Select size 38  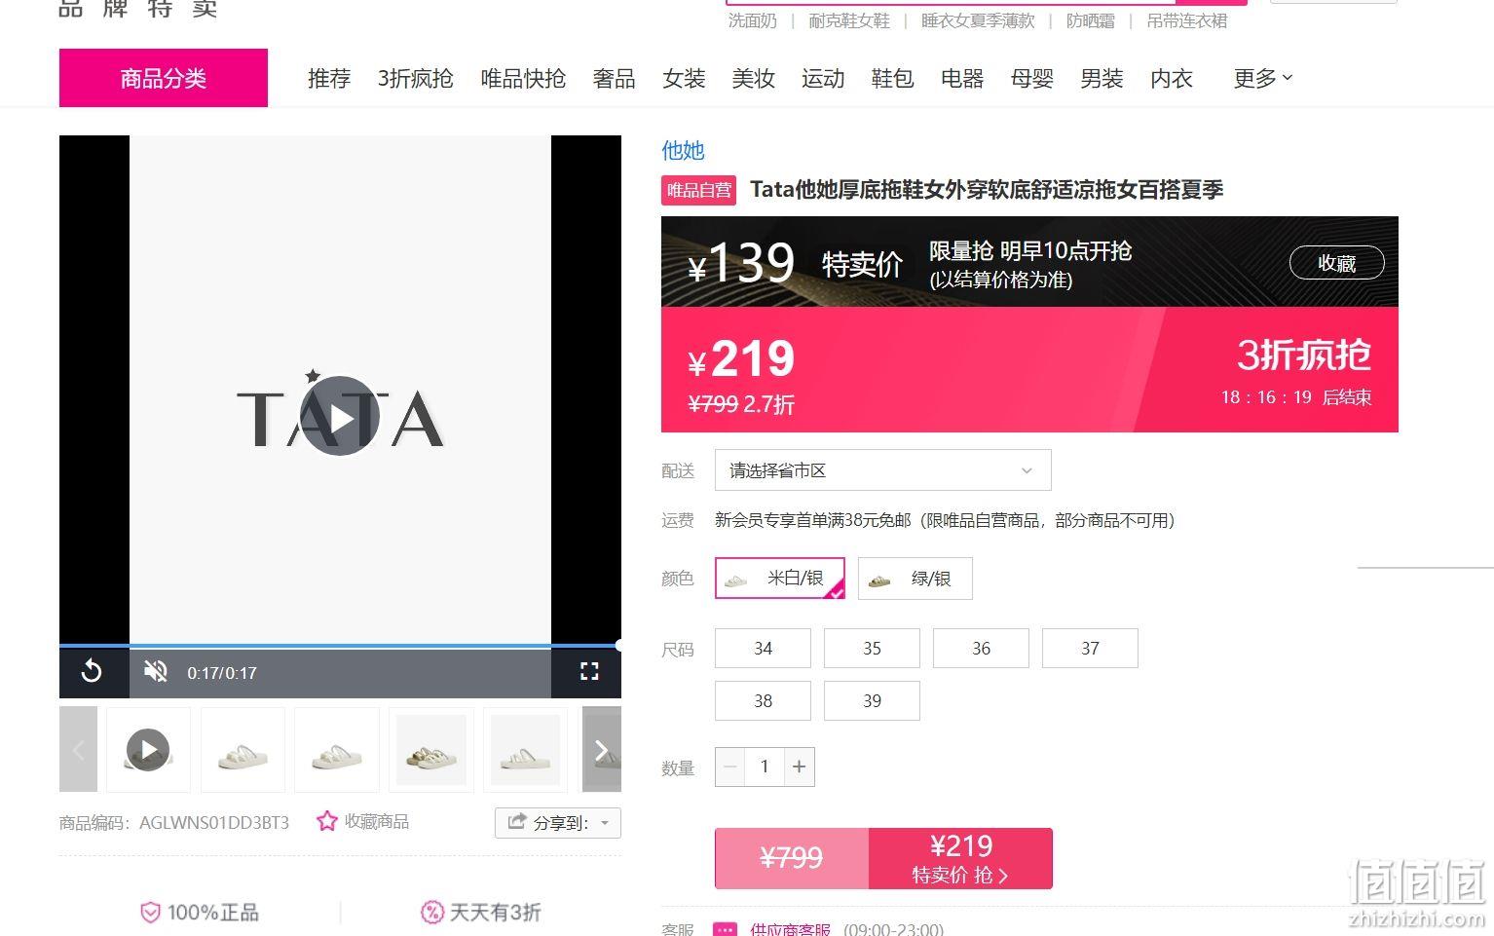(763, 701)
